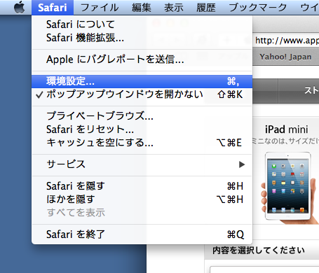Image resolution: width=319 pixels, height=273 pixels.
Task: Open the 履歴 menu
Action: tap(206, 8)
